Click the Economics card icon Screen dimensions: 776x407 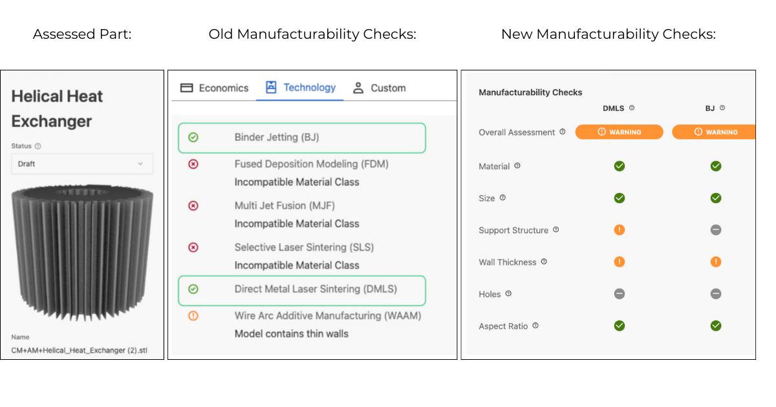tap(187, 88)
